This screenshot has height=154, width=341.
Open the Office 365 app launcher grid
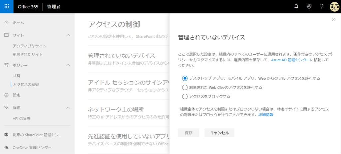coord(7,7)
